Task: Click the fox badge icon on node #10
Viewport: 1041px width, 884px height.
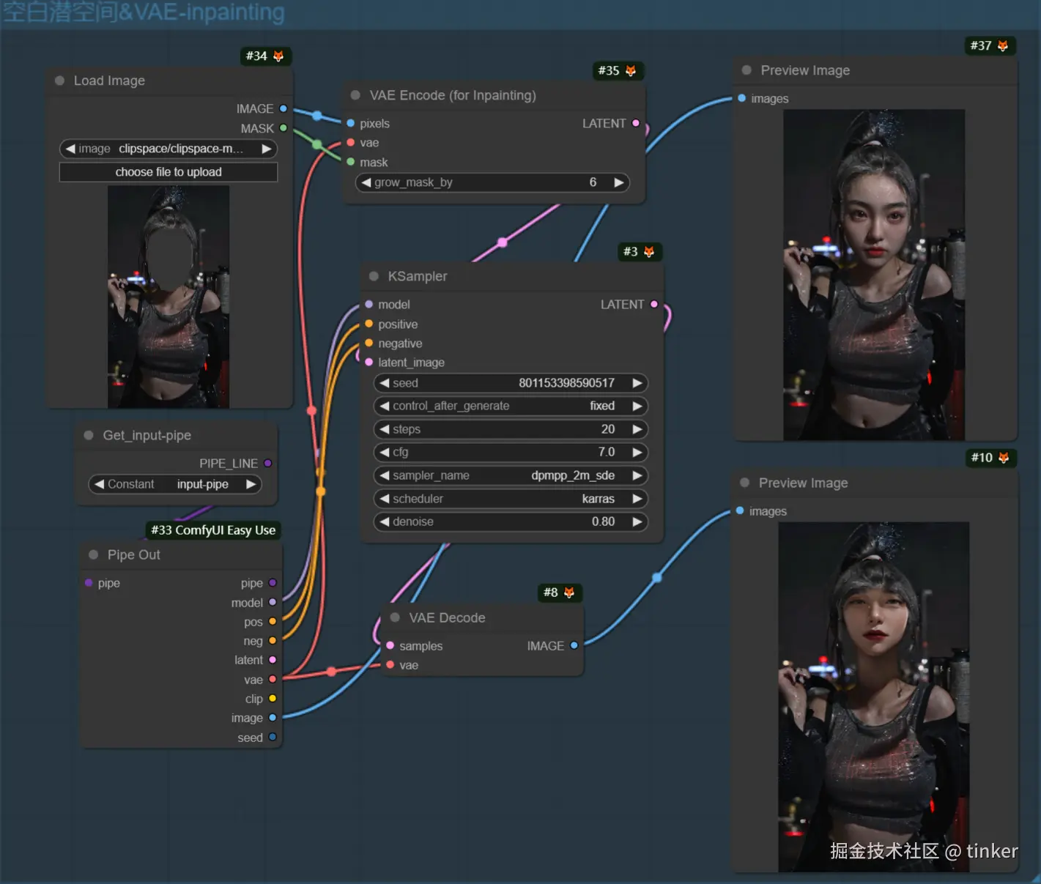Action: coord(1004,458)
